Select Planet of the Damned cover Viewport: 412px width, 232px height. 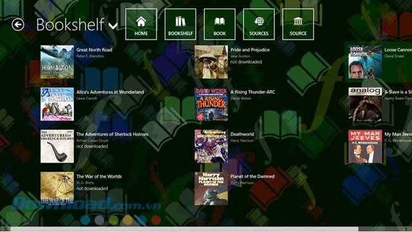(211, 188)
